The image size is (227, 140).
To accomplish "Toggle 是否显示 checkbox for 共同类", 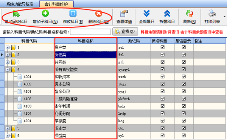I will tap(184, 62).
